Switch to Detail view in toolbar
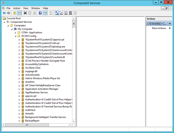This screenshot has height=133, width=174. click(x=70, y=13)
